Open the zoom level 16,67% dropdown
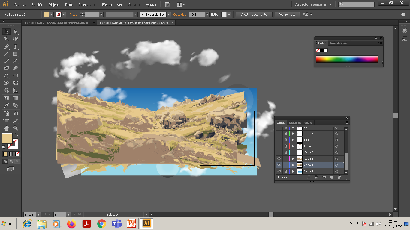410x230 pixels. click(38, 214)
